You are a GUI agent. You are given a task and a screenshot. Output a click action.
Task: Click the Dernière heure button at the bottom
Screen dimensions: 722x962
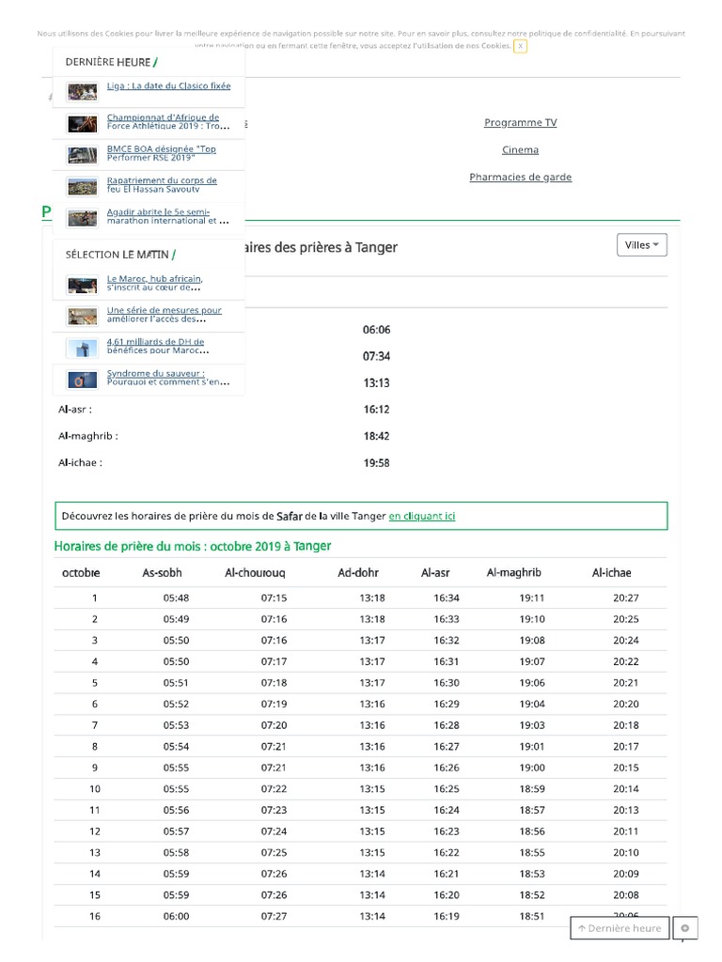point(620,928)
